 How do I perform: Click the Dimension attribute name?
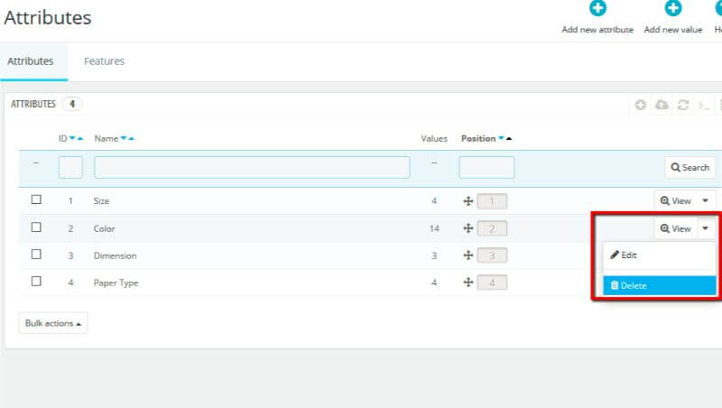point(116,255)
